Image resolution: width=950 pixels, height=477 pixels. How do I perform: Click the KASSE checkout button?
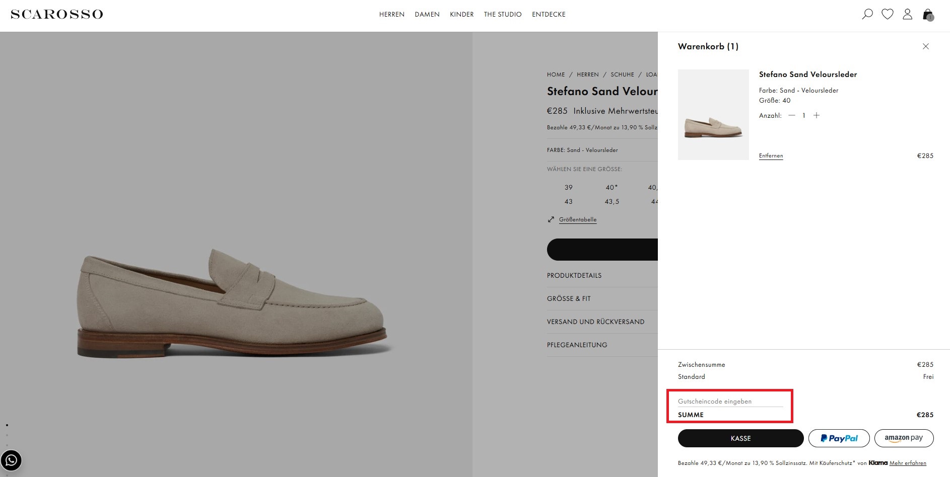point(740,438)
